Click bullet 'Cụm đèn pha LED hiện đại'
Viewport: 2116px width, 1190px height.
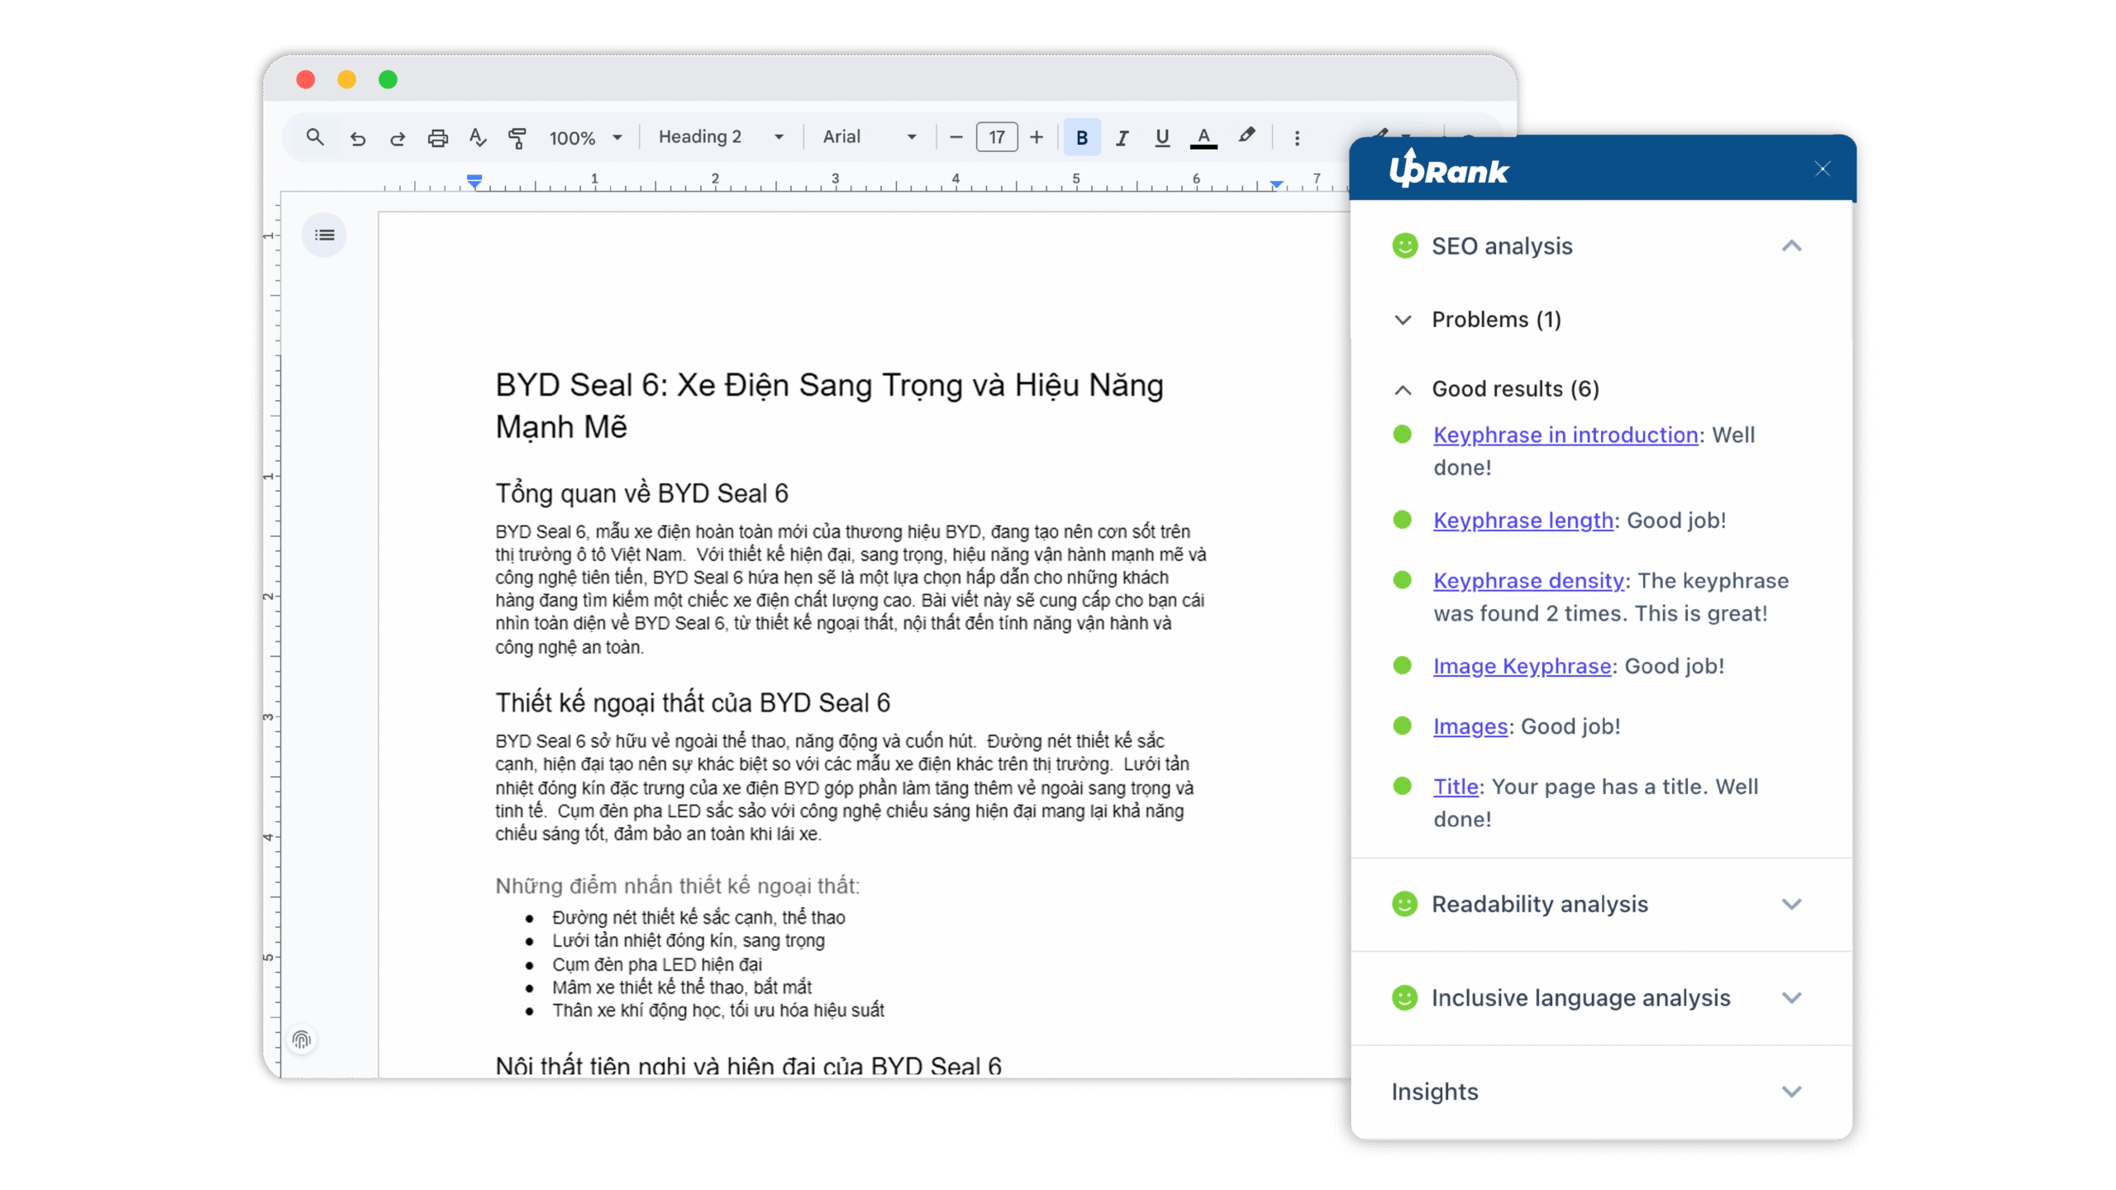(x=657, y=964)
